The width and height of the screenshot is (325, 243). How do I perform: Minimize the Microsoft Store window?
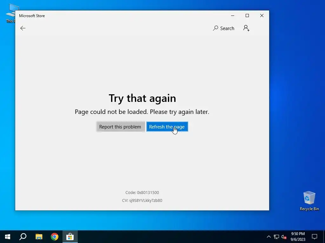[233, 16]
